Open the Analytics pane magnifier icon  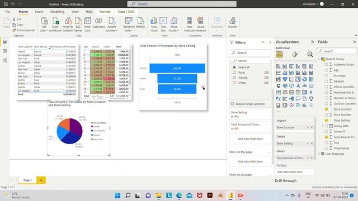310,55
